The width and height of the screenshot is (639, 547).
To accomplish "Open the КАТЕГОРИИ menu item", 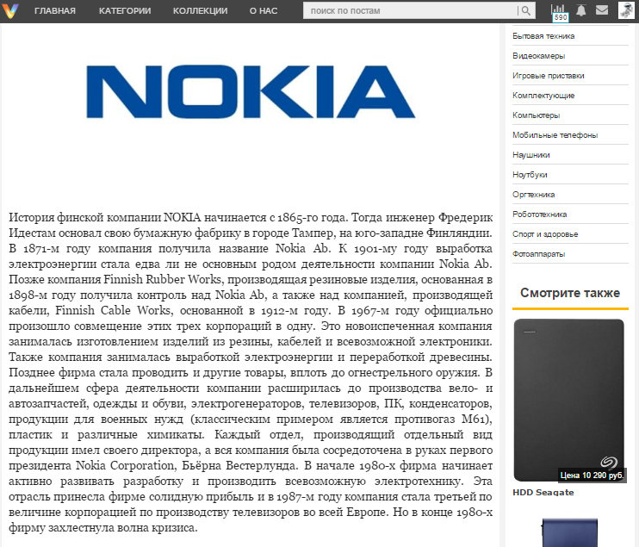I will [x=125, y=11].
